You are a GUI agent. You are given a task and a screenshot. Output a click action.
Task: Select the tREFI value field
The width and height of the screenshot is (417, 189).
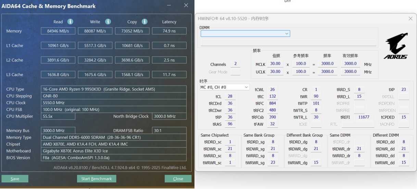click(364, 117)
